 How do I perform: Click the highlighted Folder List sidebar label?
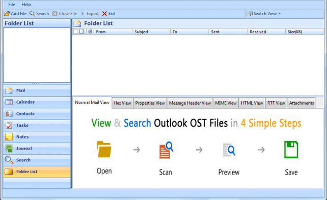pos(26,172)
